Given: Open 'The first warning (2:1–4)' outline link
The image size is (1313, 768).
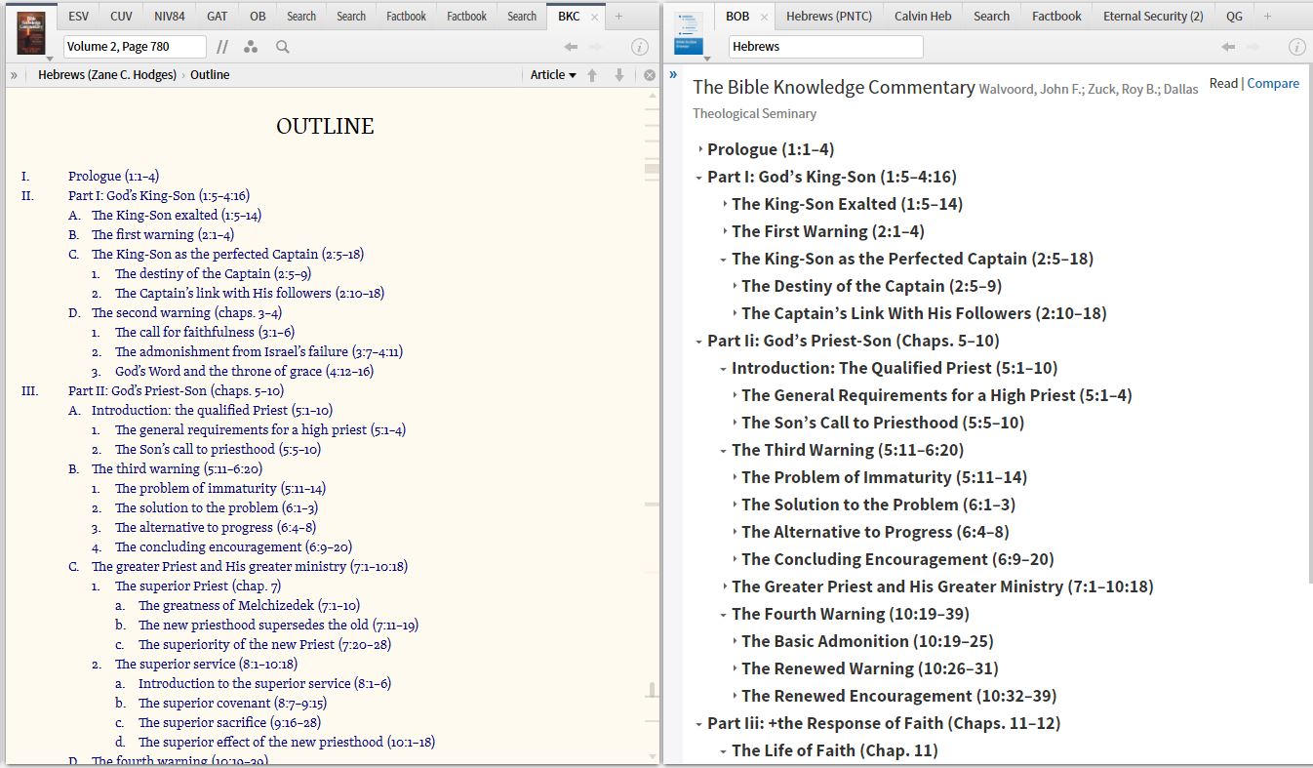Looking at the screenshot, I should coord(163,234).
